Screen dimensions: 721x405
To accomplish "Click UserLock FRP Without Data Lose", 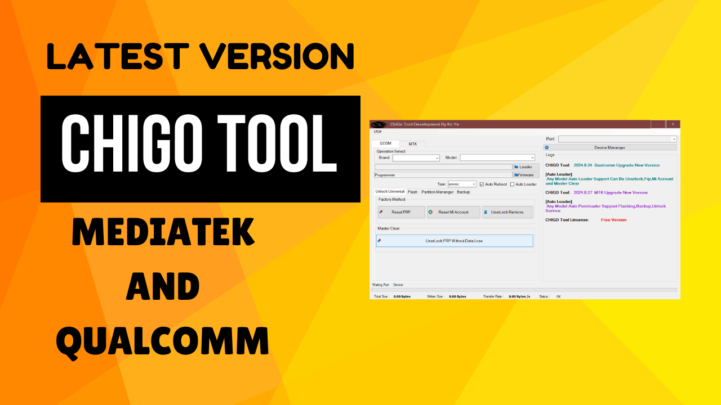I will tap(455, 241).
